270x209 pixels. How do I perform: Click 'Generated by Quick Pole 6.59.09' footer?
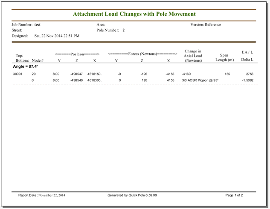[x=132, y=195]
